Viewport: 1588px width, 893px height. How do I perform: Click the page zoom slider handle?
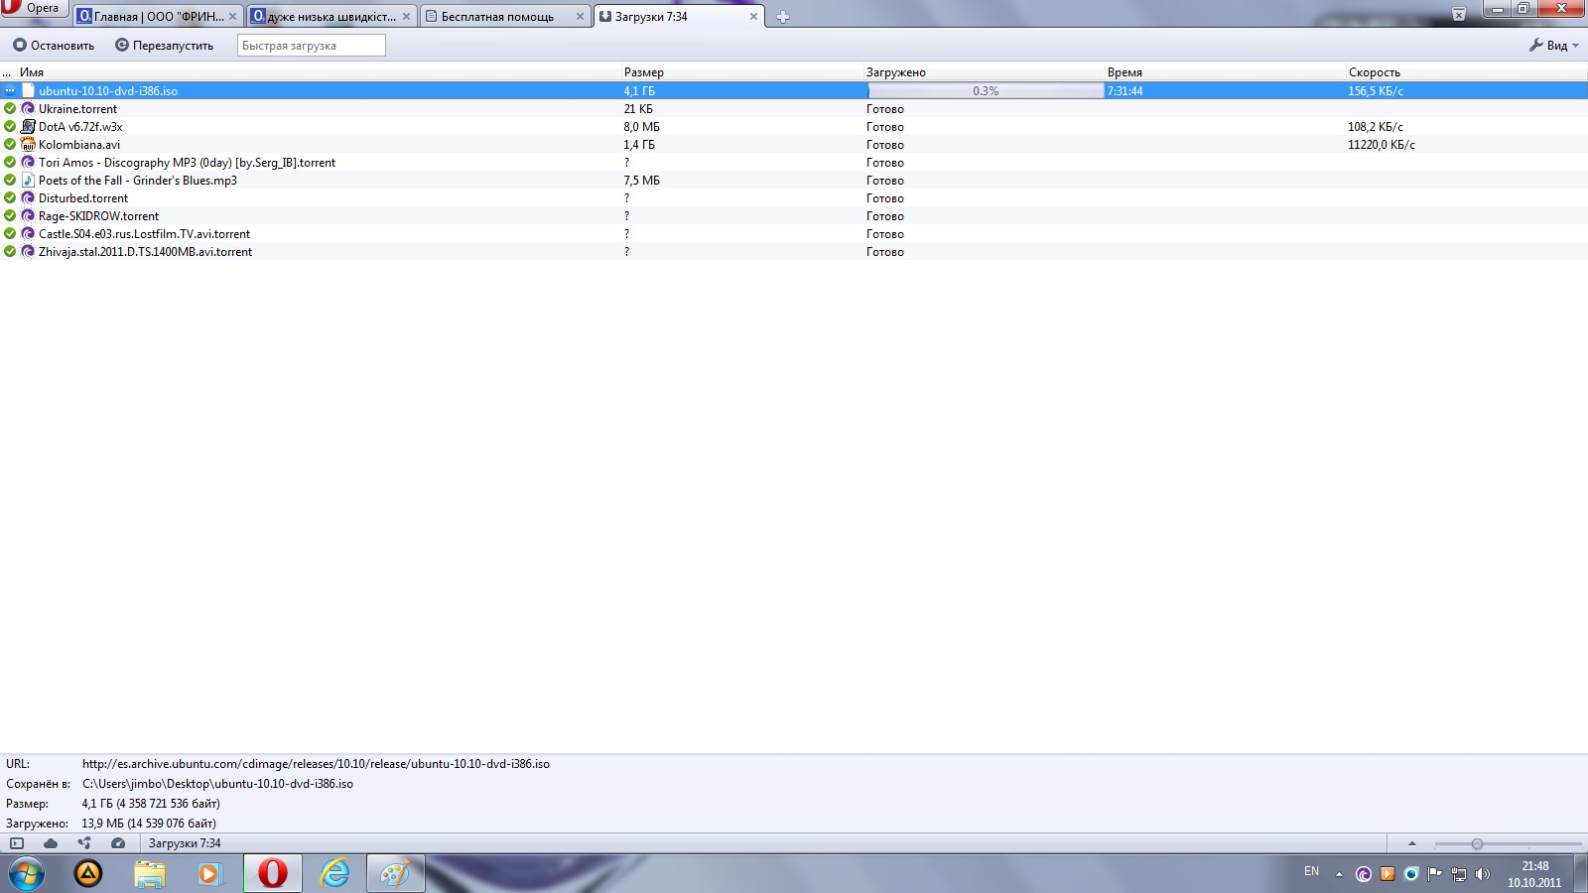tap(1477, 844)
